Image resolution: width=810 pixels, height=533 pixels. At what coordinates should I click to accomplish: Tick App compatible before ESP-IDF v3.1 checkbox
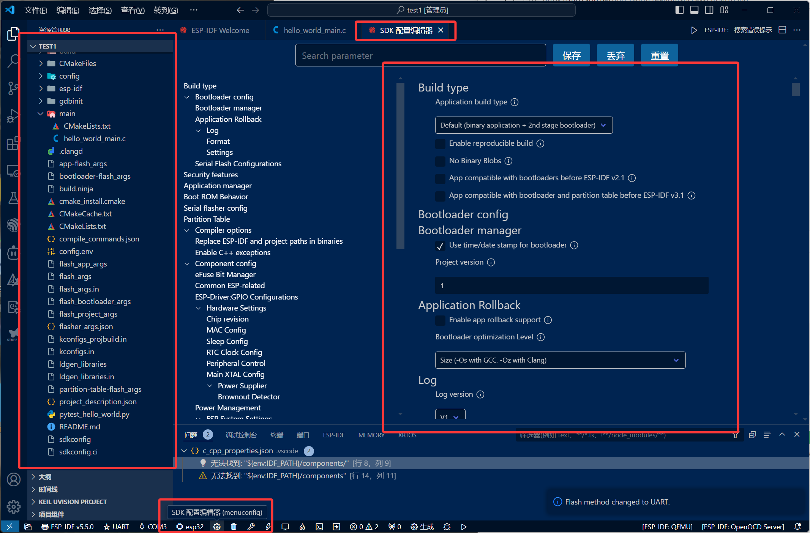(x=440, y=196)
